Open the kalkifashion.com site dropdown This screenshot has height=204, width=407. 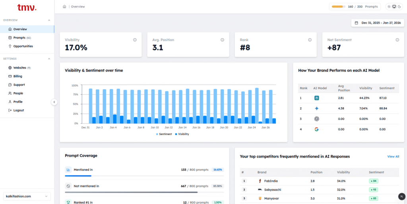[27, 196]
